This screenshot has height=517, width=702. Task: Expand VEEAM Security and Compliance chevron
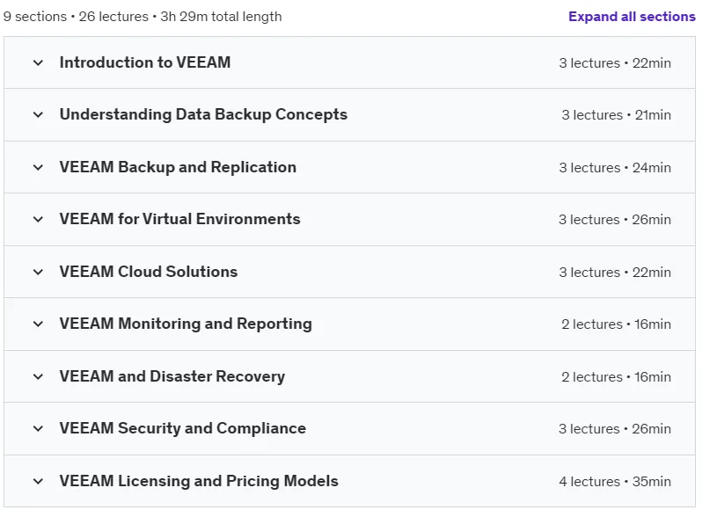tap(38, 429)
